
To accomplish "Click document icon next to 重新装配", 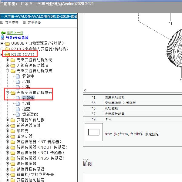I will (18, 114).
